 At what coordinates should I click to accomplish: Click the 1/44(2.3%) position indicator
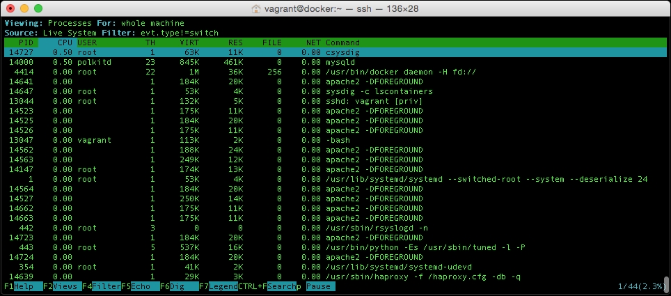(x=642, y=286)
